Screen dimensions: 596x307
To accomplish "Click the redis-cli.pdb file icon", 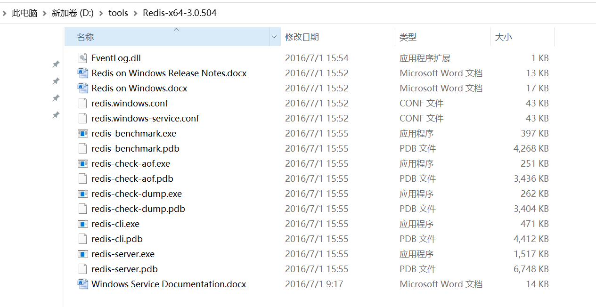I will (x=83, y=239).
